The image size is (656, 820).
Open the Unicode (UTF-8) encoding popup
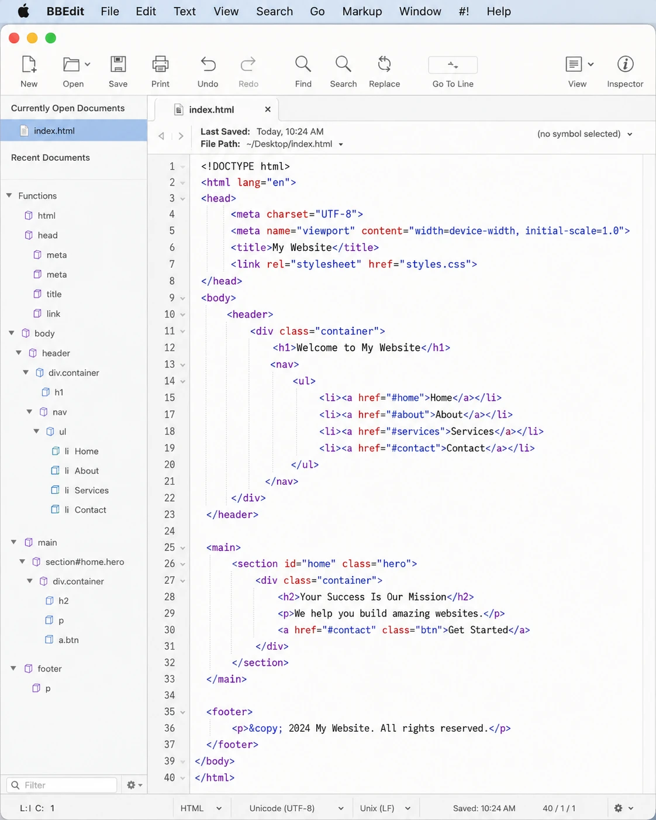point(296,808)
